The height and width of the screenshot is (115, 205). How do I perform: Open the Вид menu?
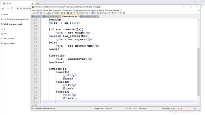(x=51, y=10)
